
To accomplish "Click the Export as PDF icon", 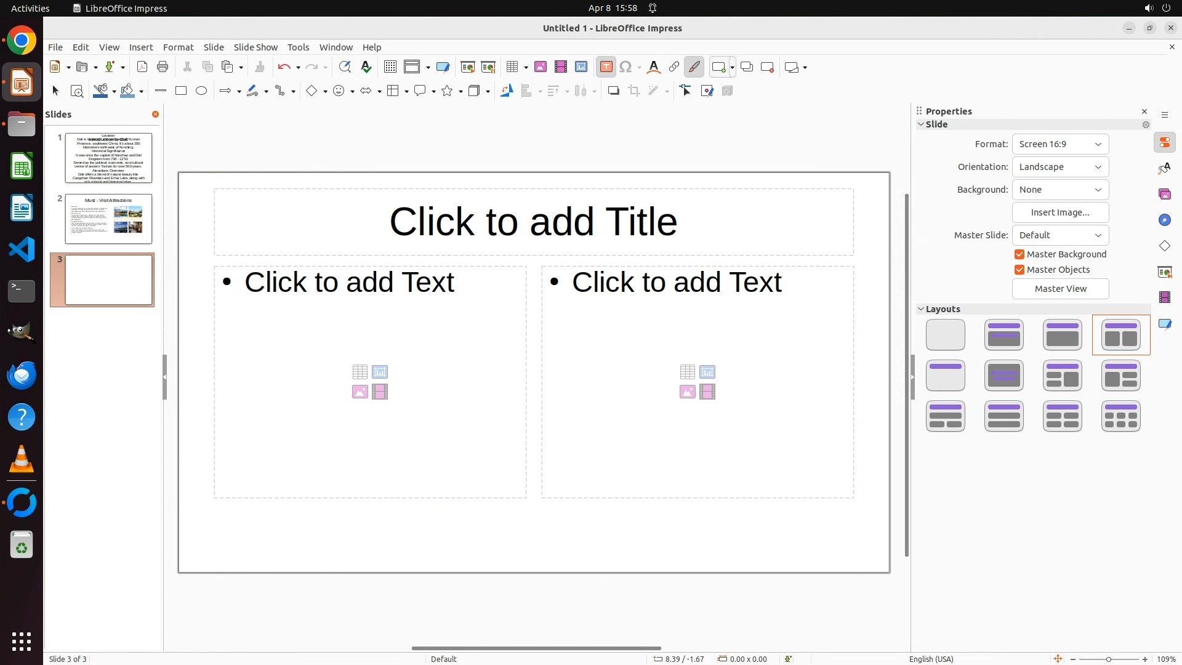I will [x=142, y=67].
